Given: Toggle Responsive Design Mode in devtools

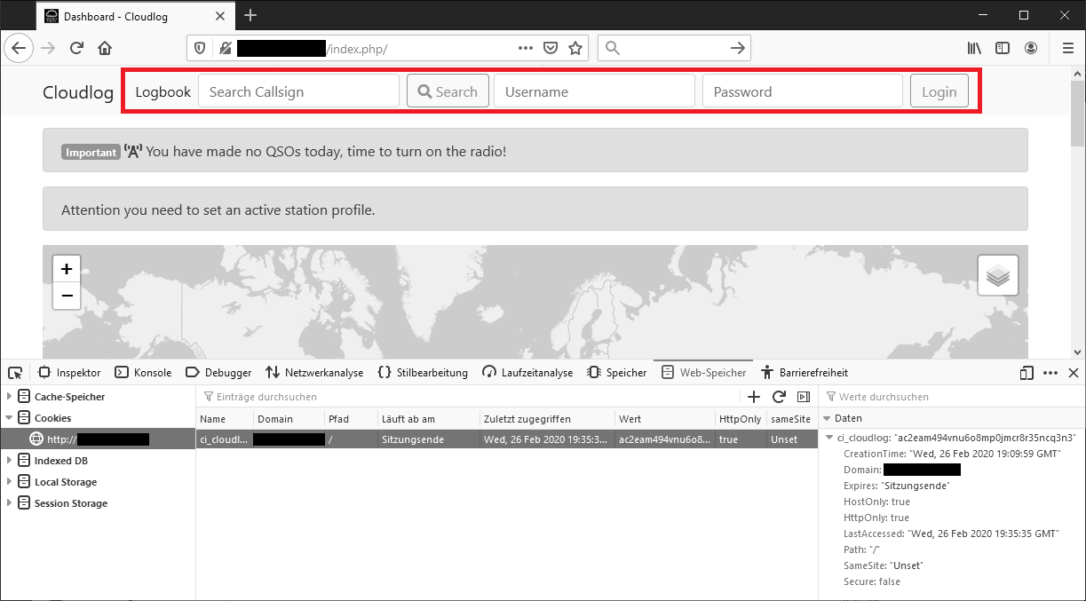Looking at the screenshot, I should 1027,373.
